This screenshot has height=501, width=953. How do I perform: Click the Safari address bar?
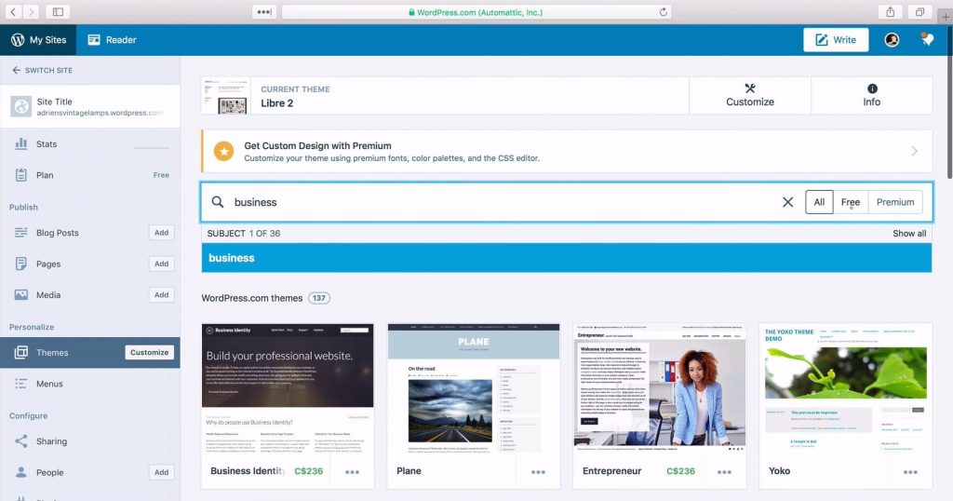476,11
